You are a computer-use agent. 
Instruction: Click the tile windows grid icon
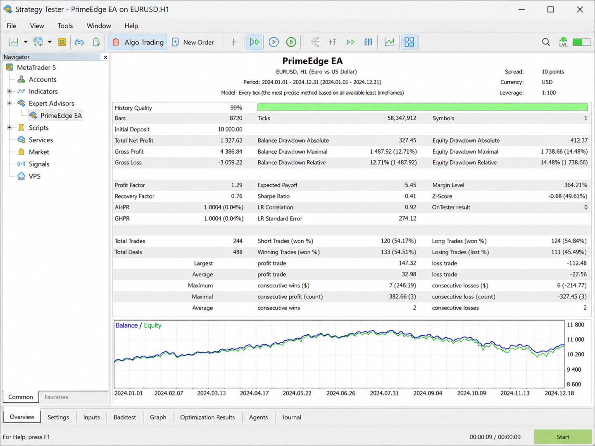tap(409, 42)
